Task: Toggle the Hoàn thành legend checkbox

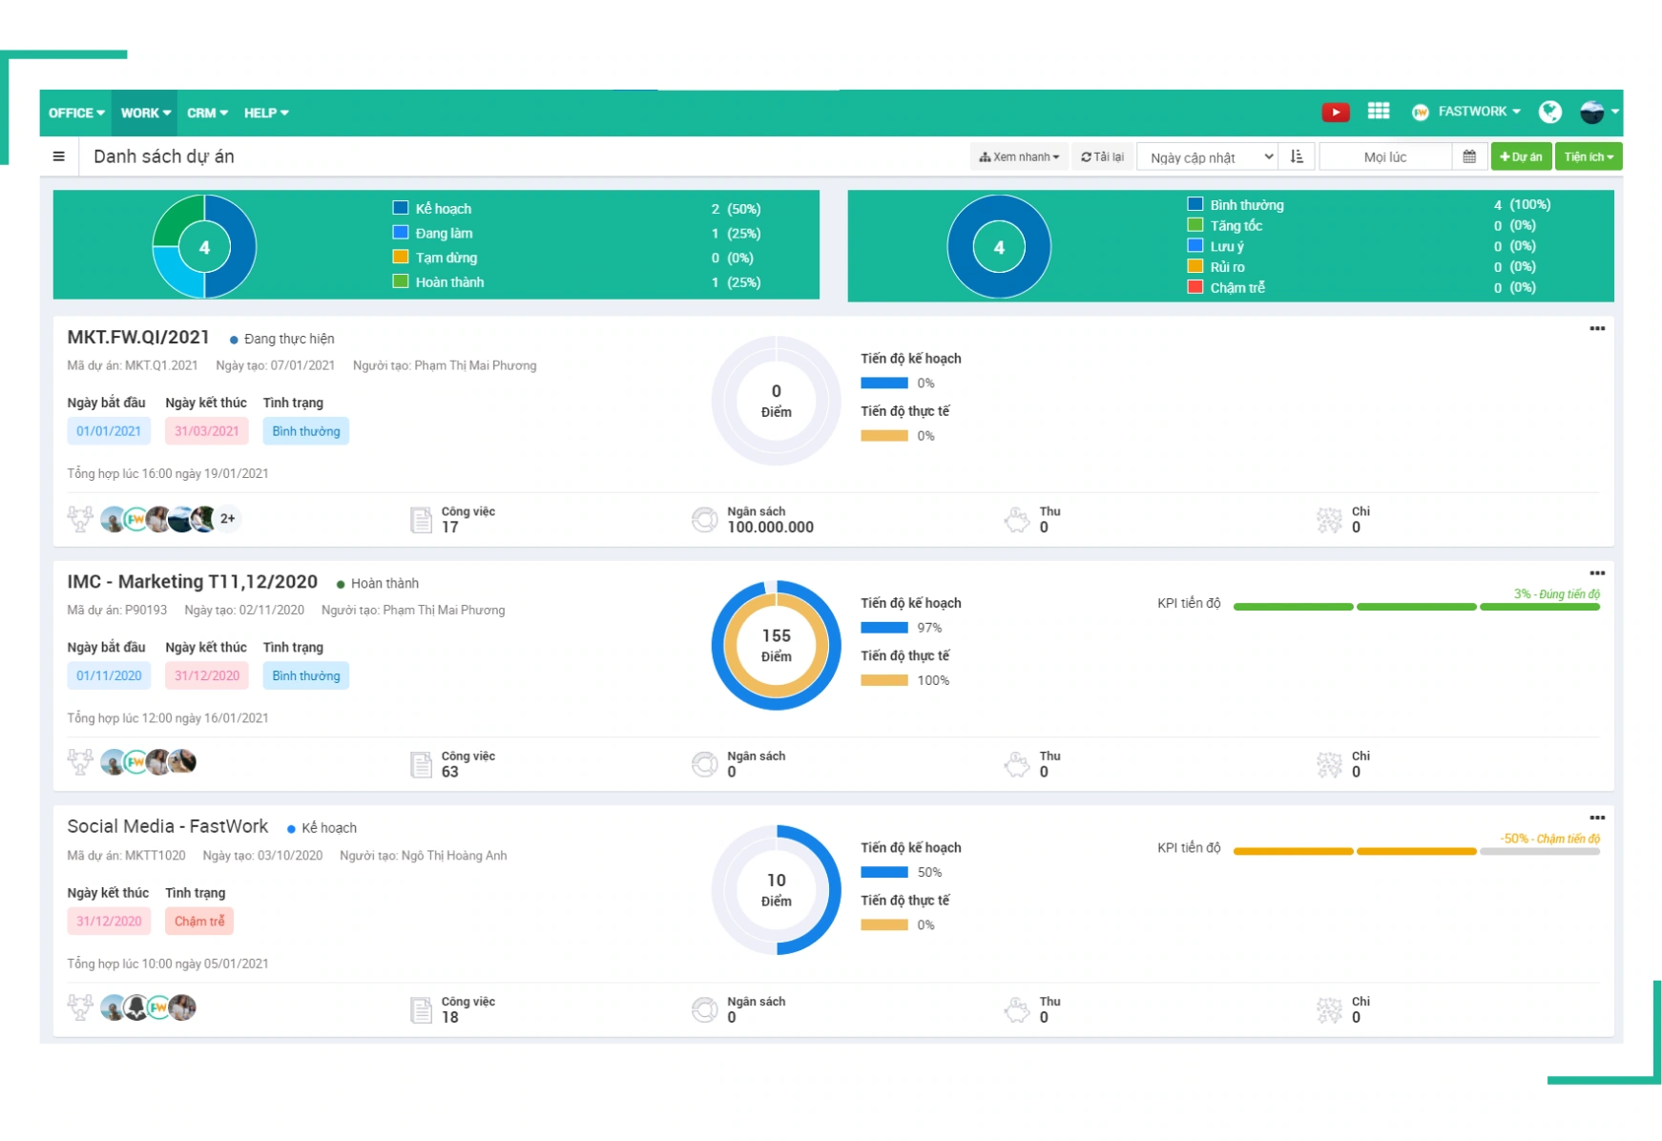Action: [x=401, y=281]
